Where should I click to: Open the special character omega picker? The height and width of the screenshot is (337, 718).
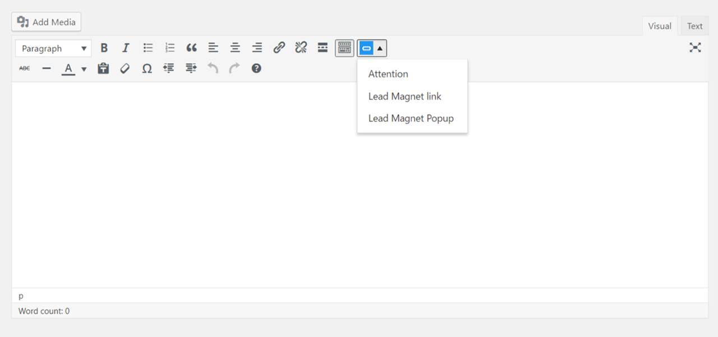147,69
